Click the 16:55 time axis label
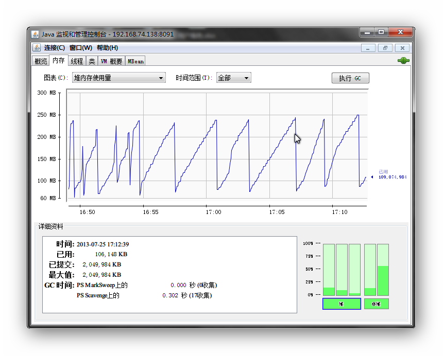 (150, 212)
